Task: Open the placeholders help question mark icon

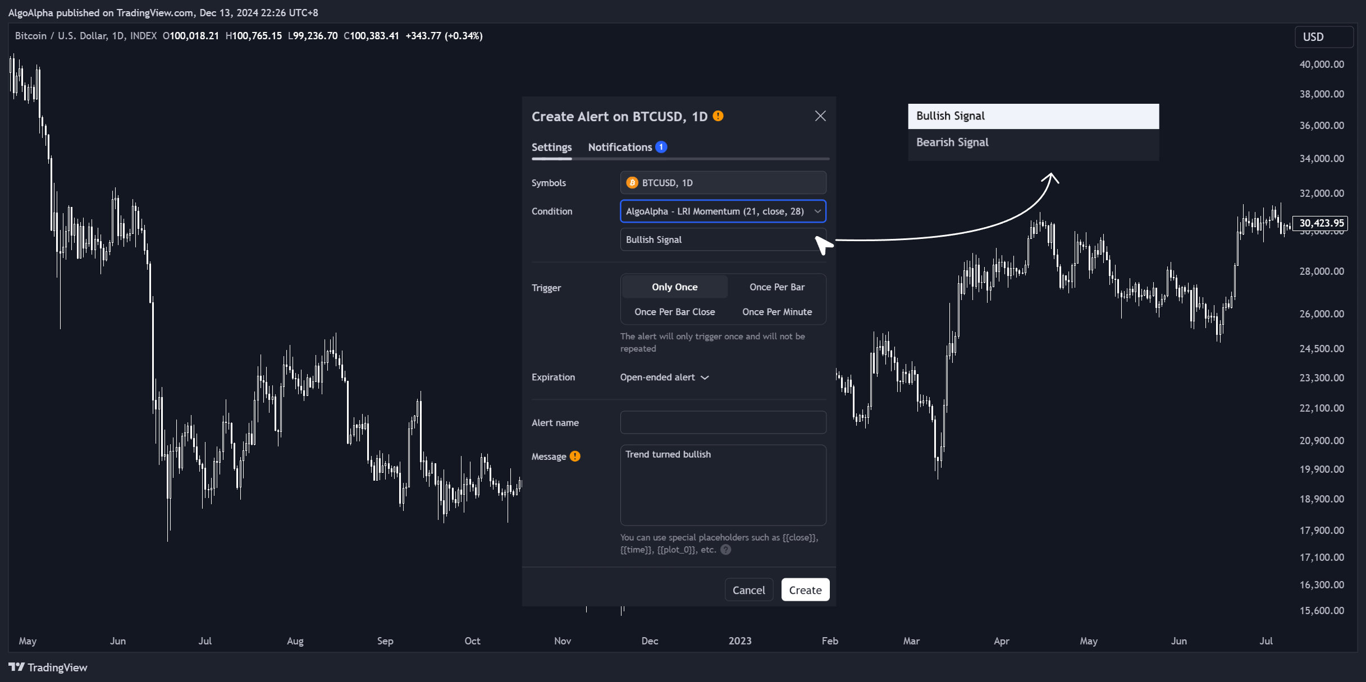Action: point(726,550)
